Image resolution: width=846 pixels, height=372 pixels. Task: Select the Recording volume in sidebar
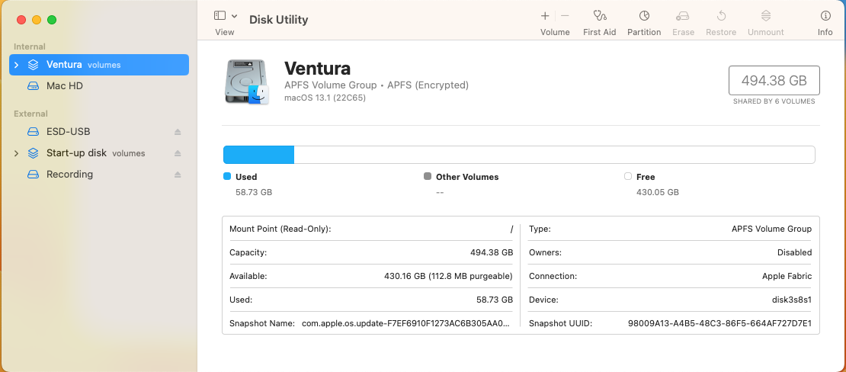tap(69, 175)
